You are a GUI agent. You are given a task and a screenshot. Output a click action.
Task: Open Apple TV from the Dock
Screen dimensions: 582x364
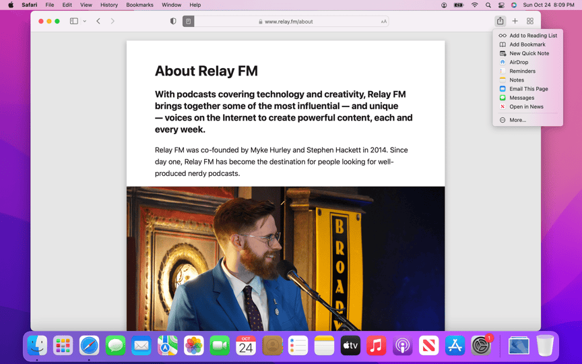350,345
